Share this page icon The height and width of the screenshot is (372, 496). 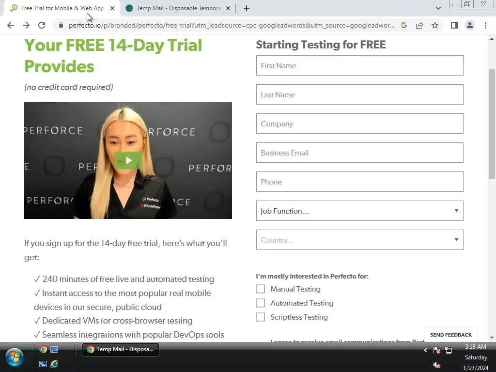419,25
